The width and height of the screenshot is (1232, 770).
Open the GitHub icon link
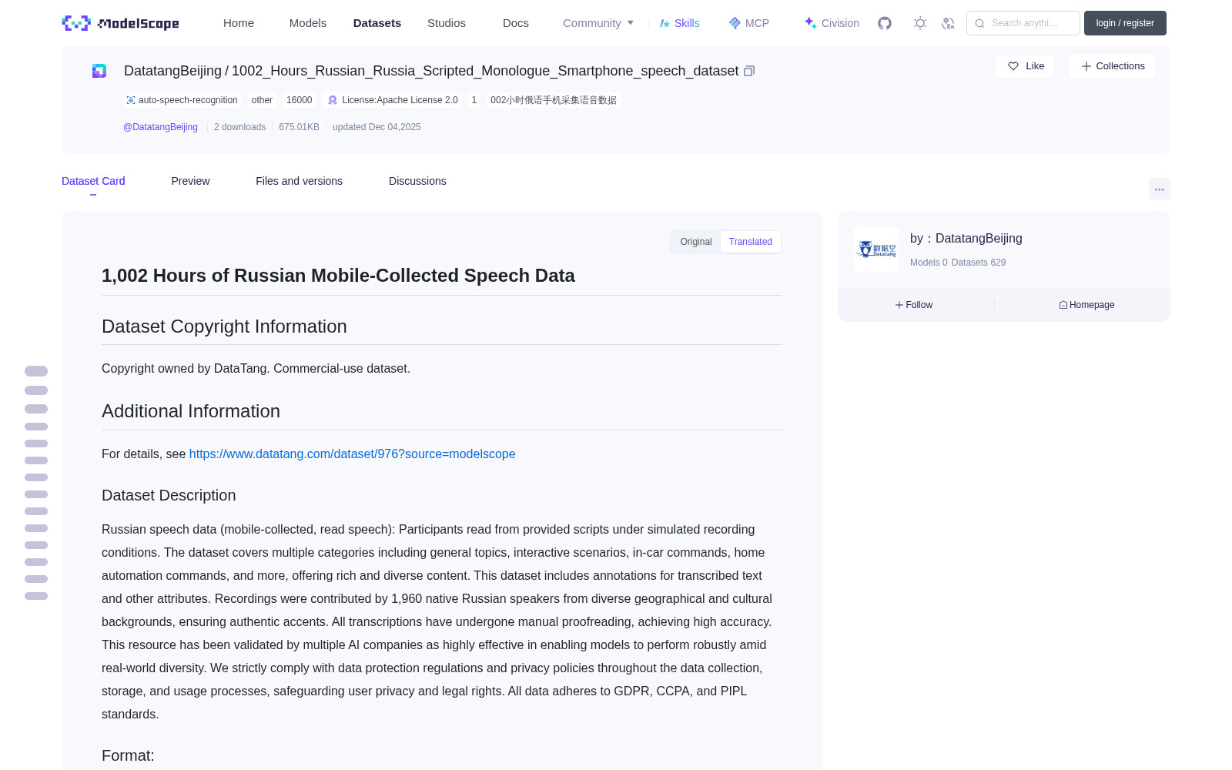coord(885,23)
